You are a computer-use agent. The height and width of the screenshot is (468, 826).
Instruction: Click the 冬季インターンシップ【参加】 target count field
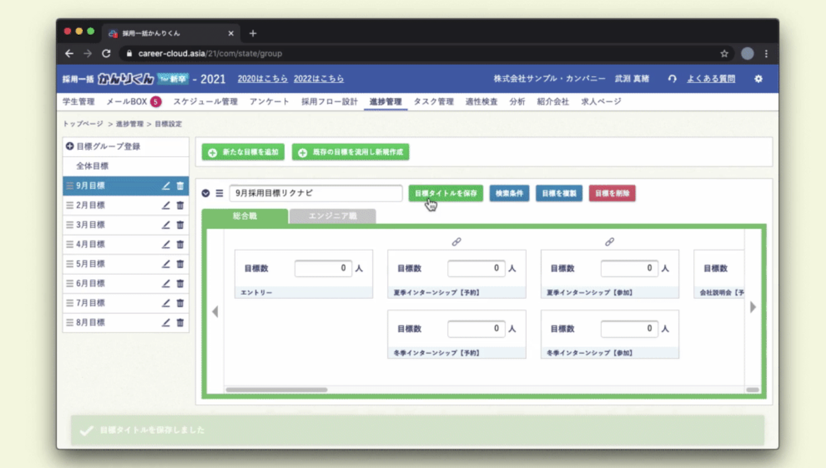(630, 329)
